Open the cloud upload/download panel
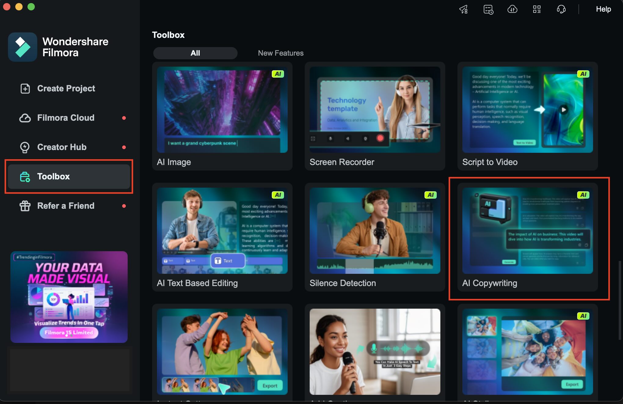The width and height of the screenshot is (623, 404). pyautogui.click(x=512, y=9)
